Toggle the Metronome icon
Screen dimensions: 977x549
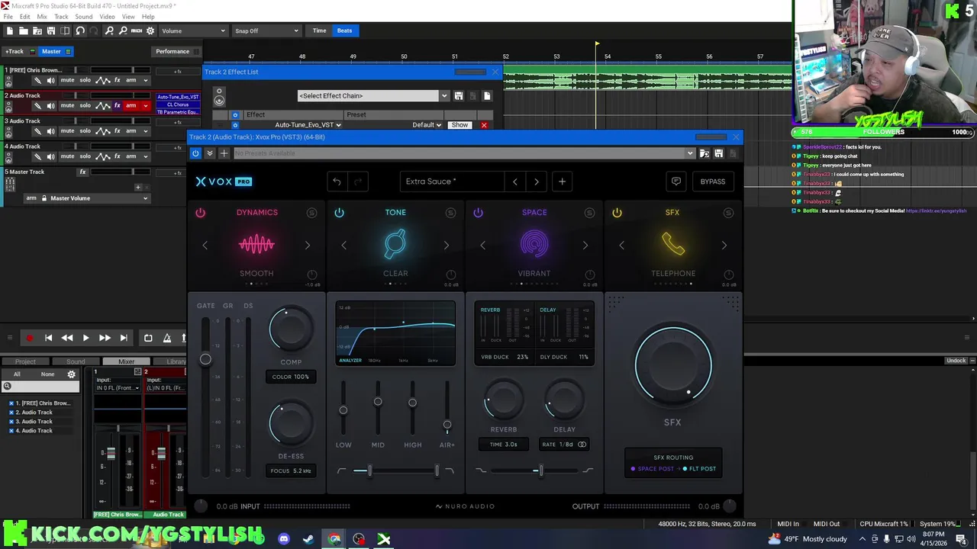[167, 338]
